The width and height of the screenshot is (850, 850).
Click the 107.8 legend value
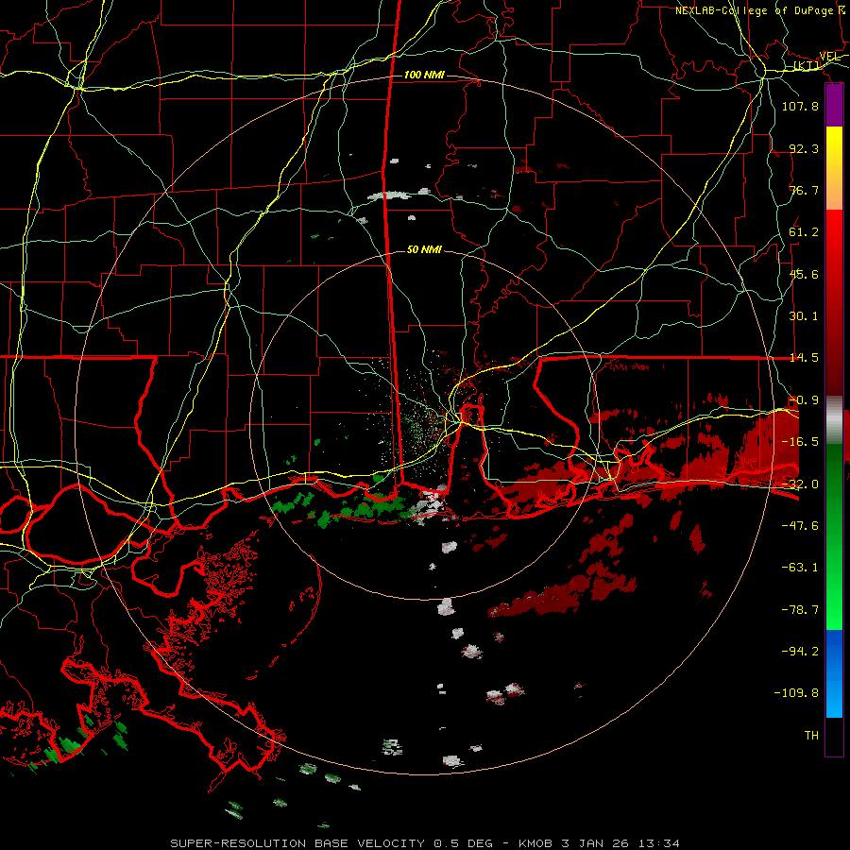(800, 106)
